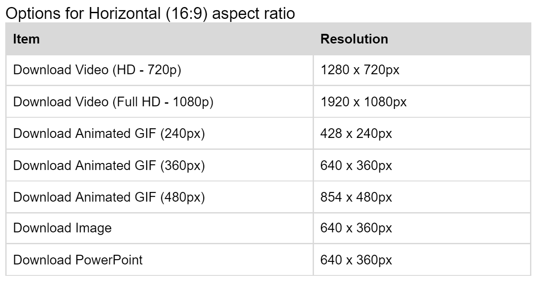Select the 'Download PowerPoint' cell
The image size is (541, 282).
tap(78, 260)
